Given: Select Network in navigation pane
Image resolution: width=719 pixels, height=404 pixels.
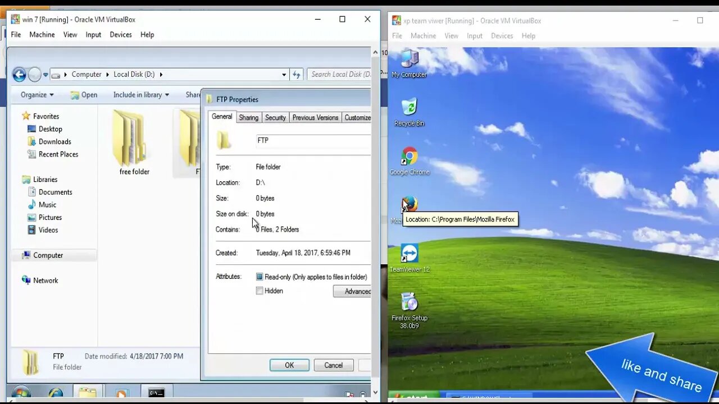Looking at the screenshot, I should click(45, 281).
